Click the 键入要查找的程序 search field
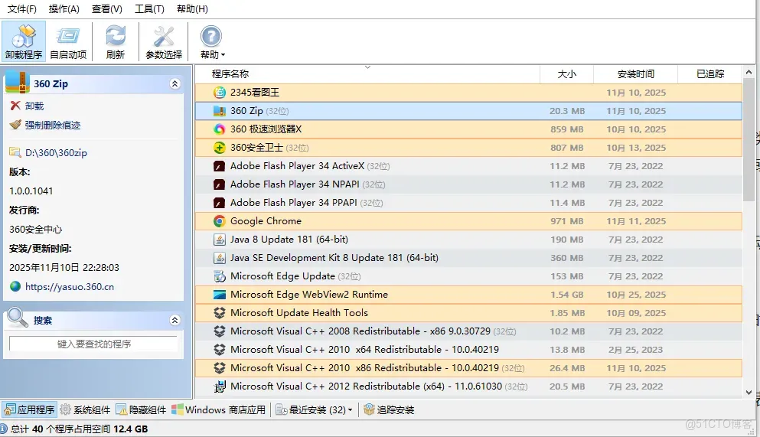Viewport: 760px width, 437px height. coord(93,344)
